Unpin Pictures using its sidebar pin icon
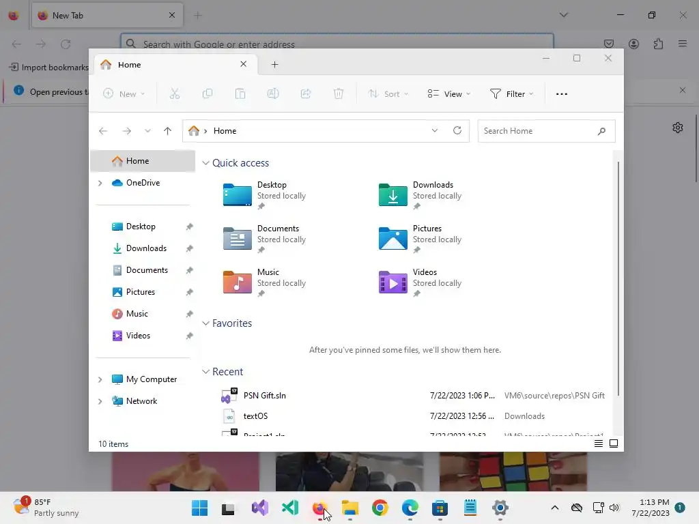 pyautogui.click(x=190, y=292)
